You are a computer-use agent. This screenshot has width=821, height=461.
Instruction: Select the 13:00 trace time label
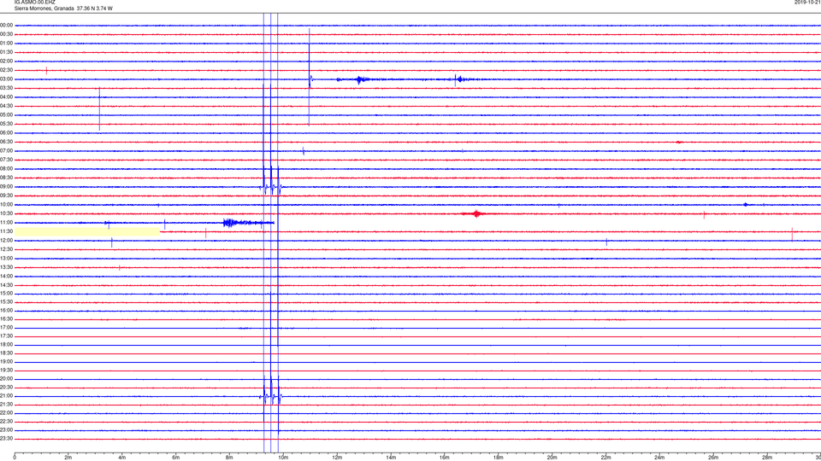(6, 258)
